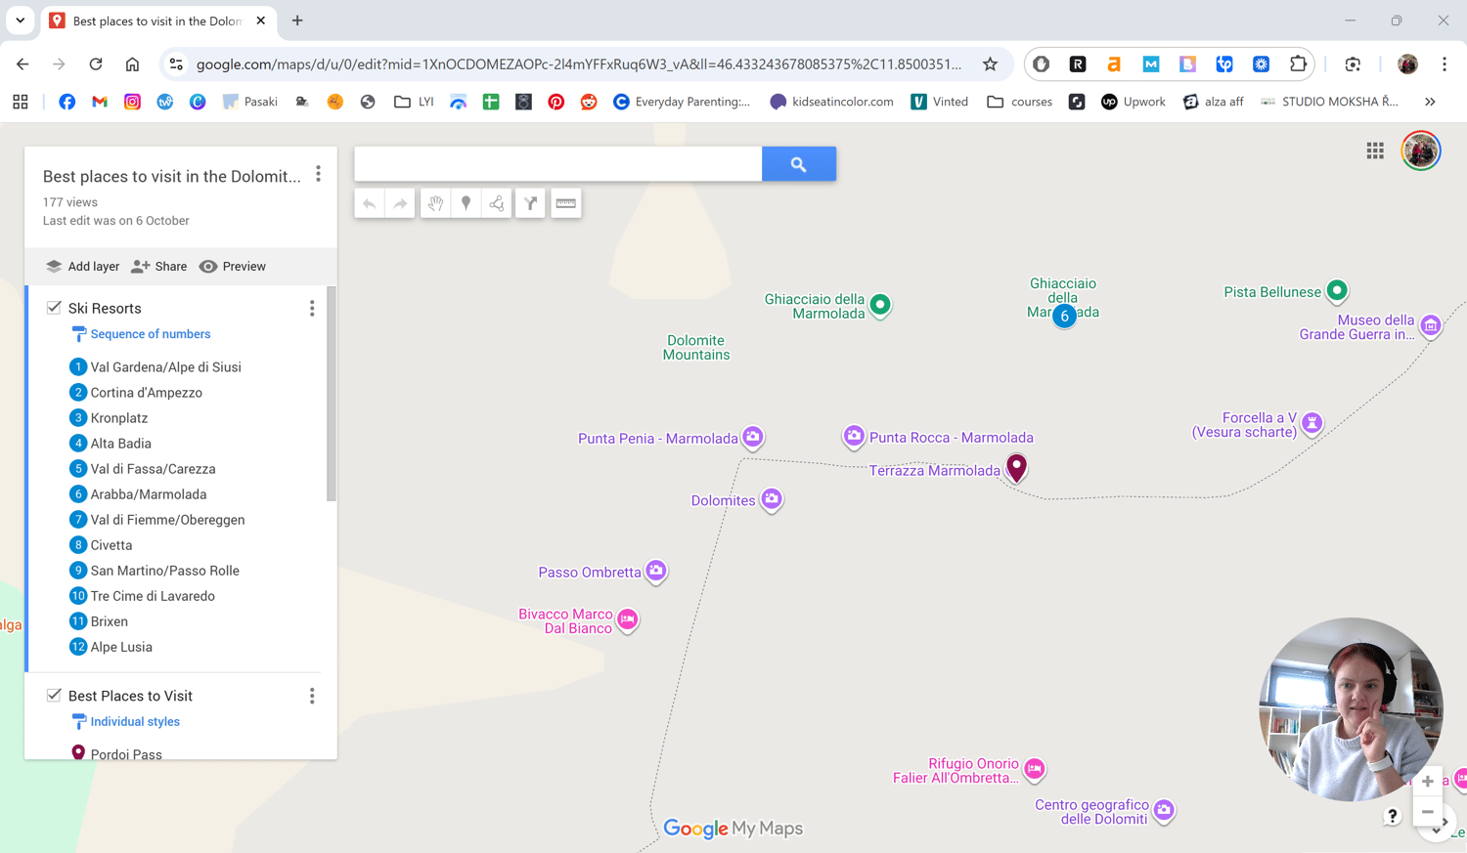This screenshot has height=853, width=1467.
Task: Open the Upwork bookmark
Action: (1134, 102)
